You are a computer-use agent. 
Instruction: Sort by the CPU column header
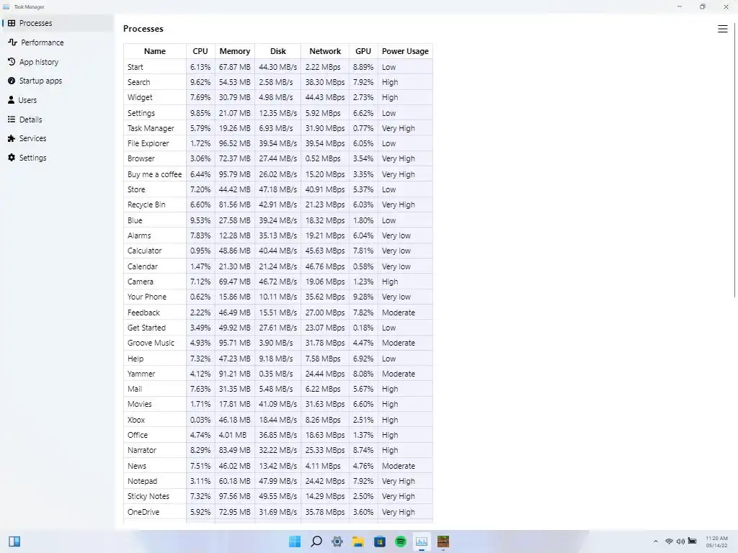(x=200, y=51)
